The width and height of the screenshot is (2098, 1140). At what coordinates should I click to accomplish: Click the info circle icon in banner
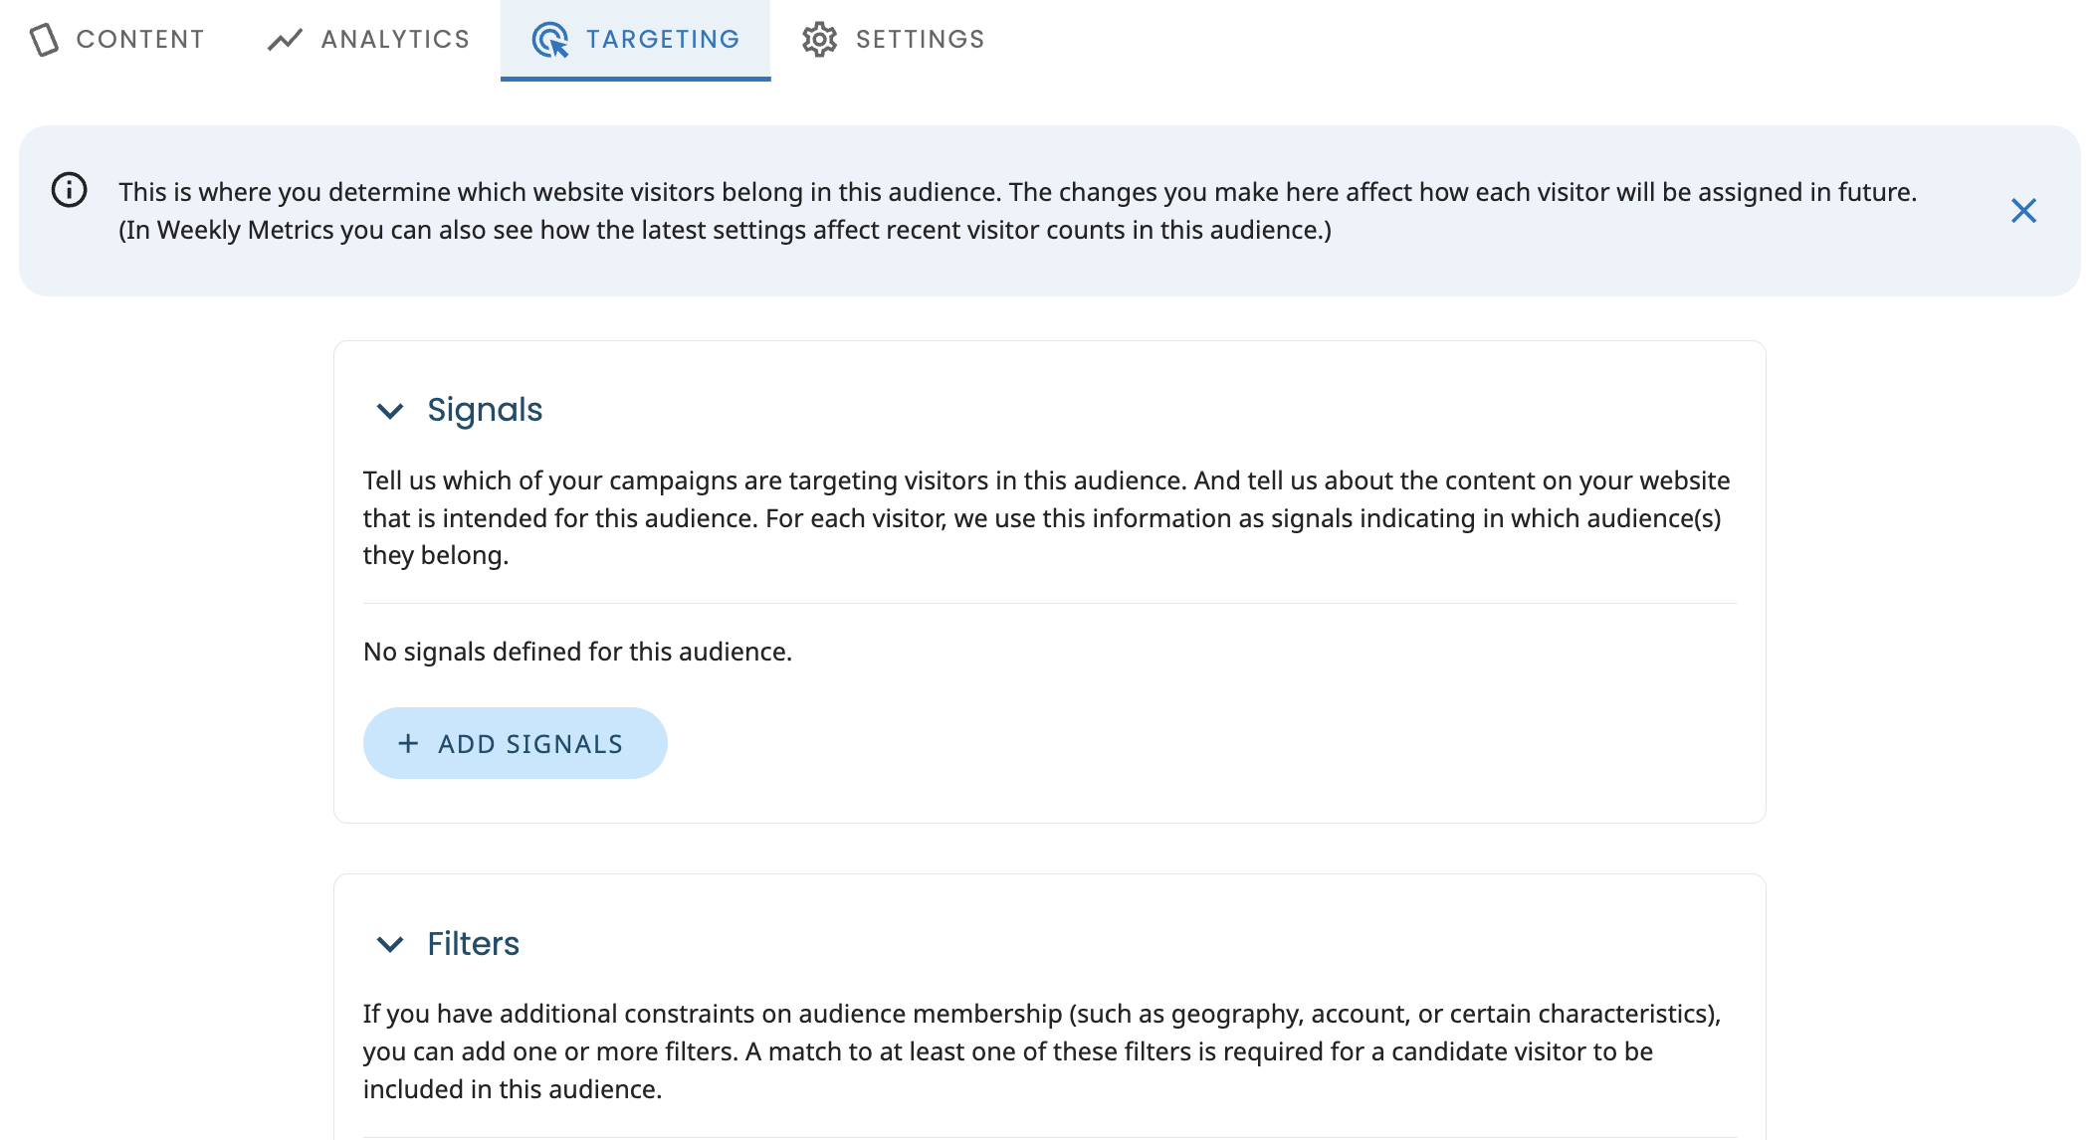pyautogui.click(x=70, y=190)
